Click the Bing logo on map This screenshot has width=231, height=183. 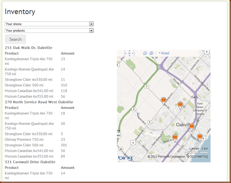coord(125,158)
